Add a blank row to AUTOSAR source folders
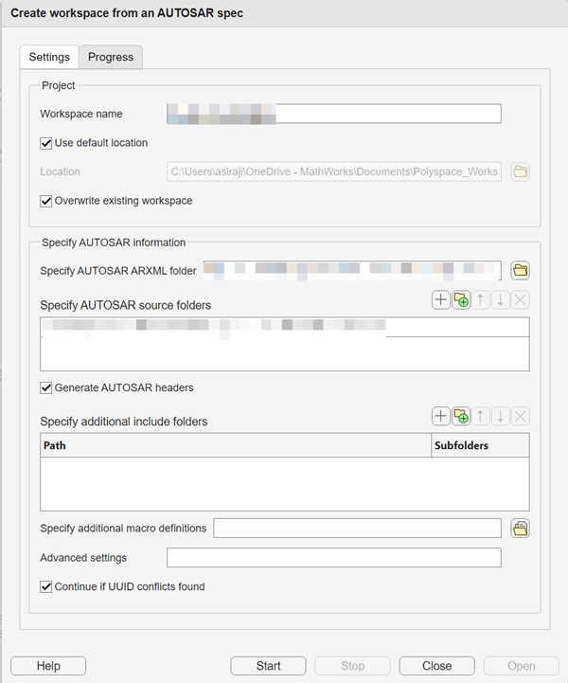Image resolution: width=568 pixels, height=683 pixels. pyautogui.click(x=441, y=300)
